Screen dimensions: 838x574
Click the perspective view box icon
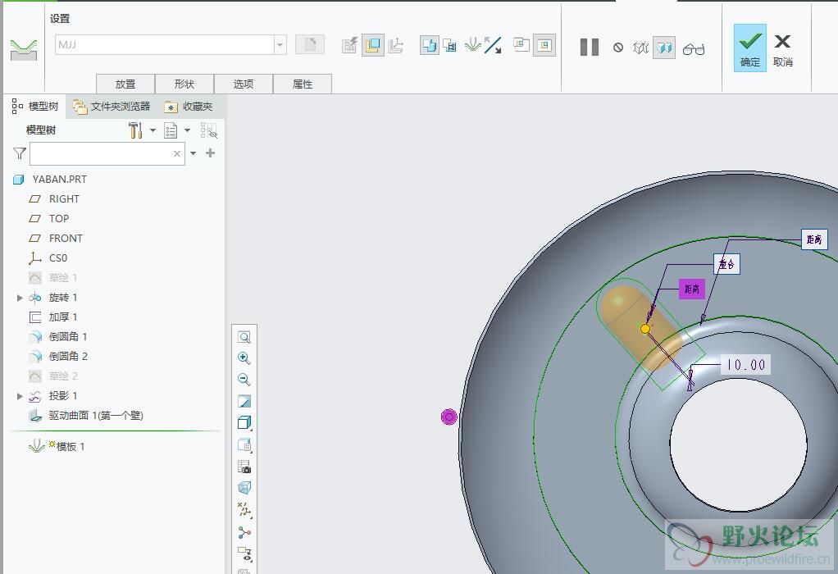click(244, 488)
